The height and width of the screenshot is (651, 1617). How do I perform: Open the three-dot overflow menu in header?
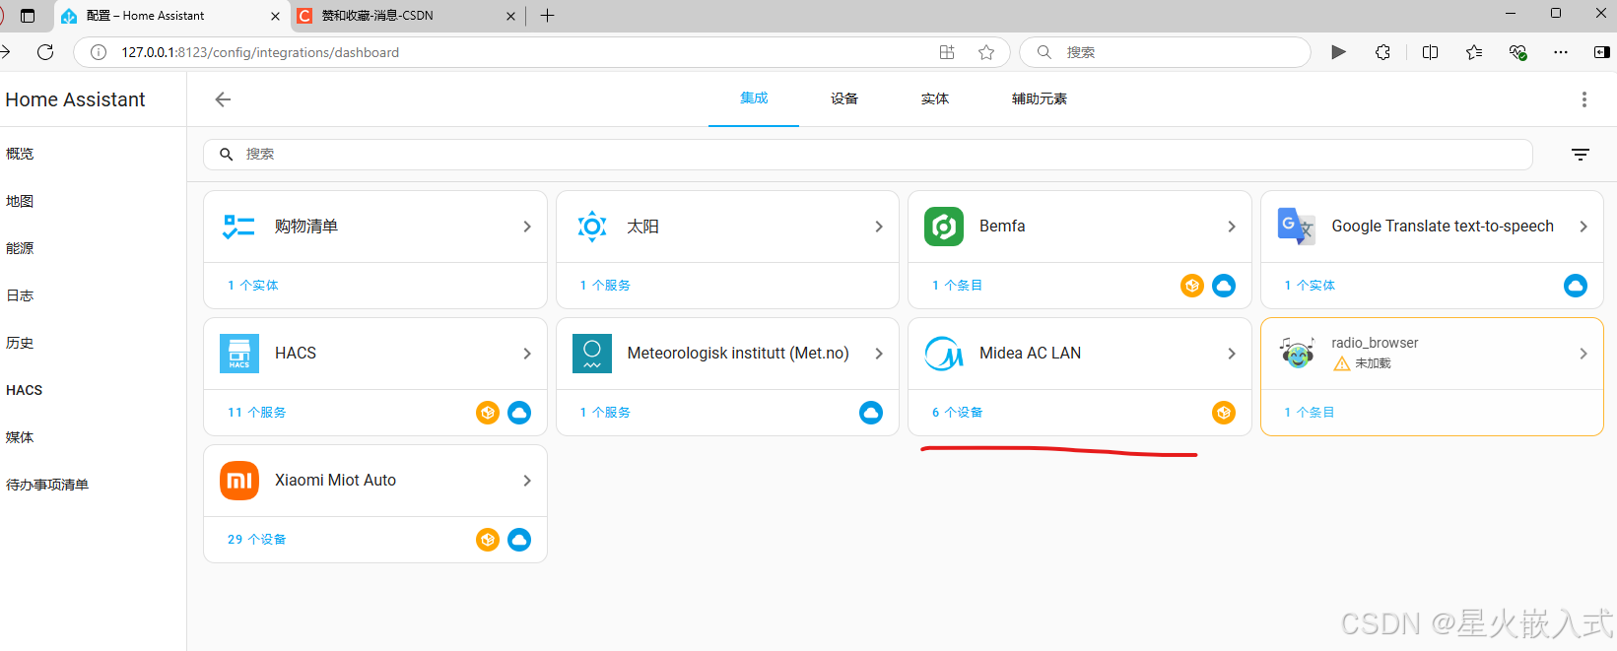click(1584, 99)
